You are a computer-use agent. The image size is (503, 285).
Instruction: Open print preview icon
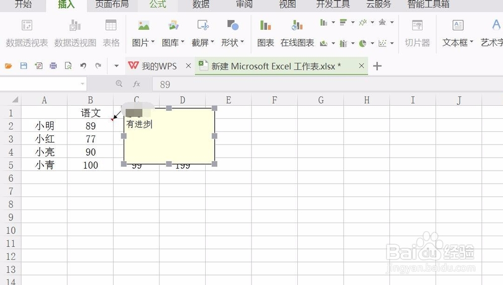[68, 66]
